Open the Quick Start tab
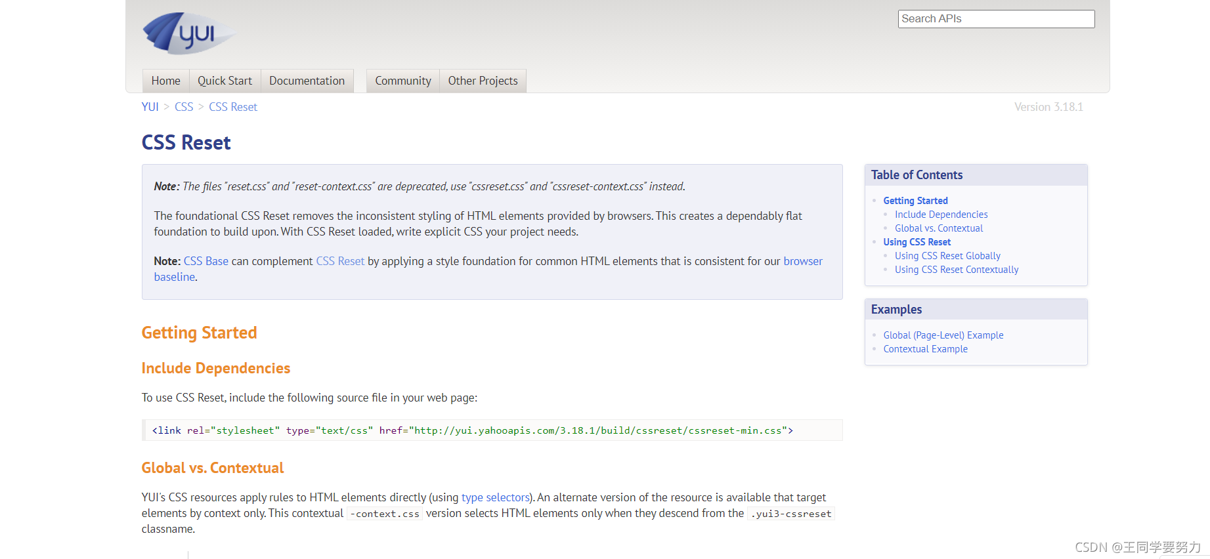 click(225, 81)
